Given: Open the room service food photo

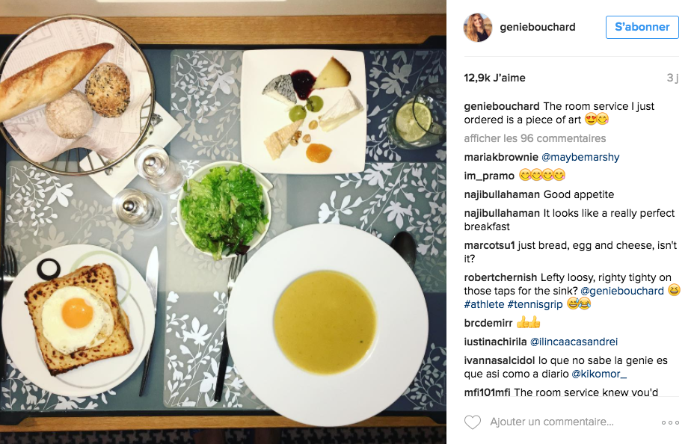Looking at the screenshot, I should [x=223, y=222].
